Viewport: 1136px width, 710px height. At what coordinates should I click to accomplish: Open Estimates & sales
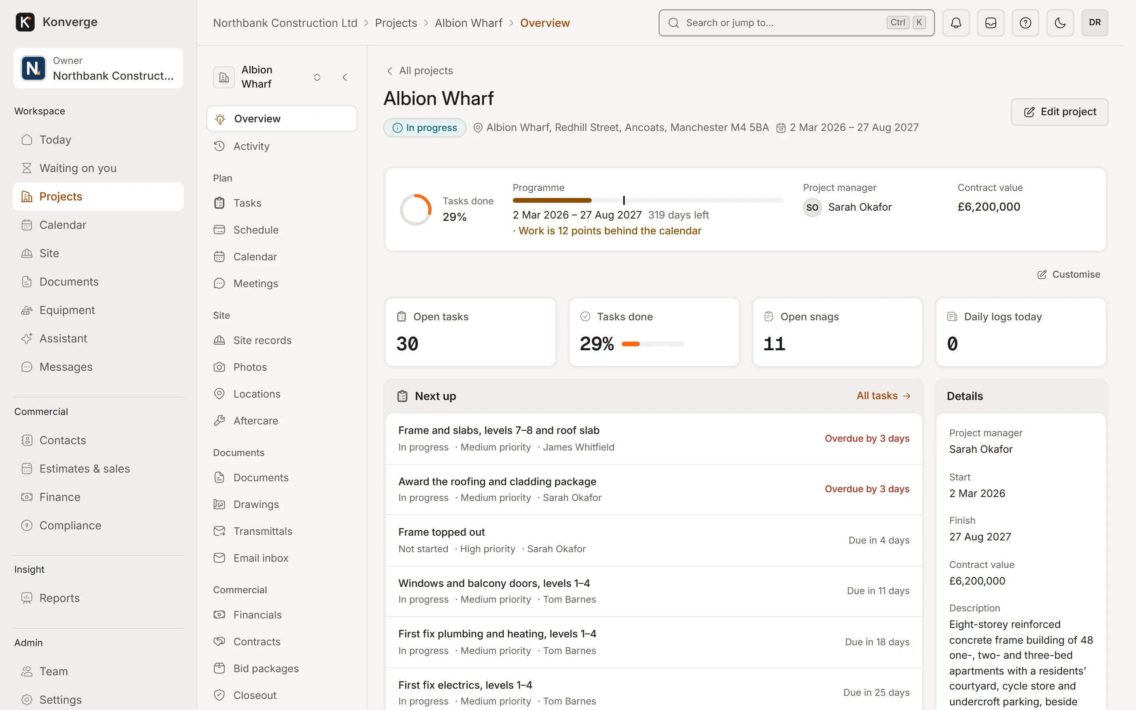tap(98, 469)
